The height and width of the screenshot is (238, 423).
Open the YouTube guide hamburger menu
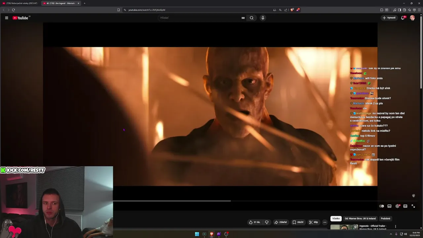pos(6,18)
